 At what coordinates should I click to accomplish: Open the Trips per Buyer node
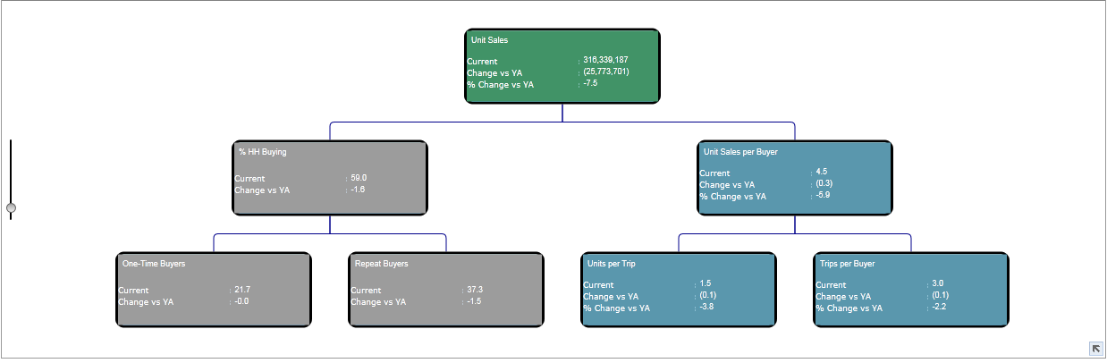coord(911,291)
